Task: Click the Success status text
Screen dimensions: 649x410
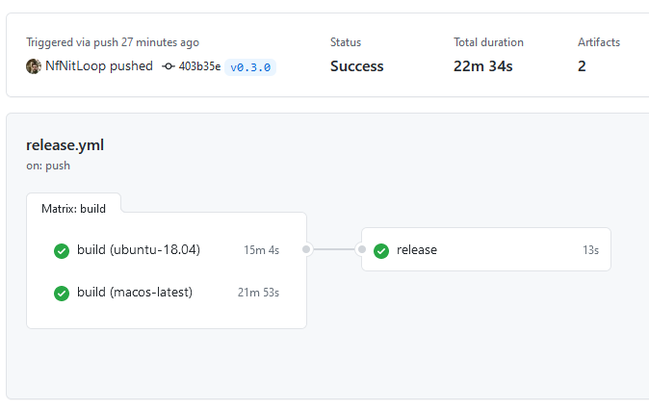Action: pyautogui.click(x=357, y=66)
